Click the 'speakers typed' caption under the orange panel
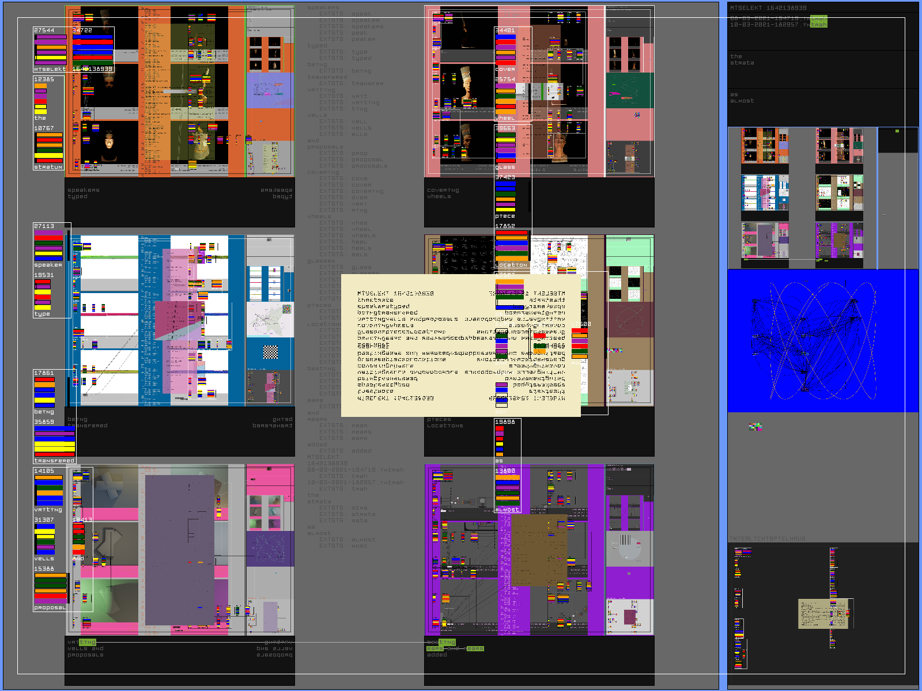 (84, 193)
